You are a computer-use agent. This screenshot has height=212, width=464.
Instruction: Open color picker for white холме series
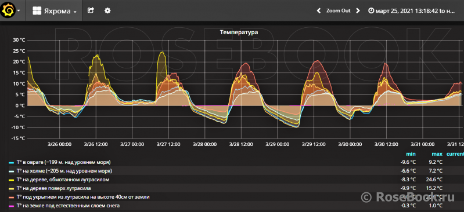pos(12,171)
